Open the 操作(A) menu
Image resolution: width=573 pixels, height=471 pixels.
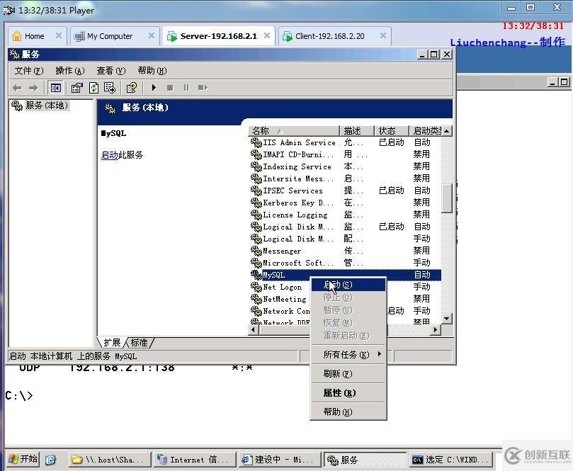click(x=70, y=71)
